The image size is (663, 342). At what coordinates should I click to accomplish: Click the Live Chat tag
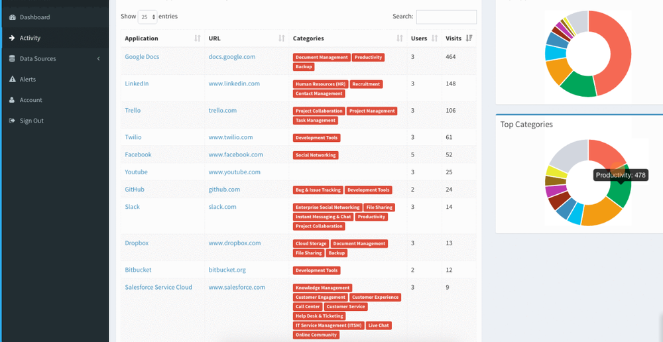tap(379, 325)
